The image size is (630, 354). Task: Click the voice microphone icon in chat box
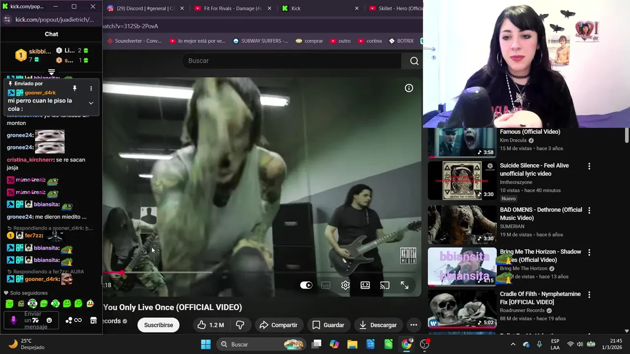click(13, 320)
